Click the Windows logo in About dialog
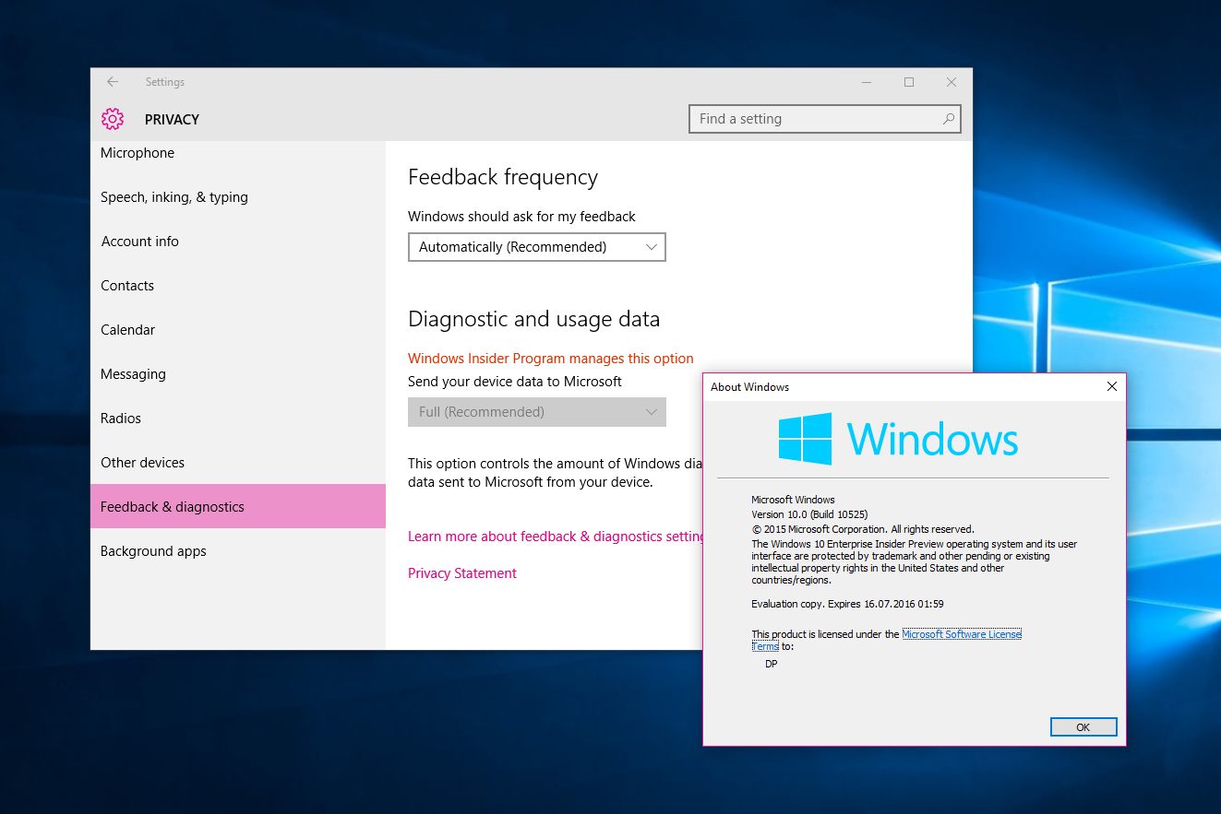Screen dimensions: 1221x814 [805, 439]
